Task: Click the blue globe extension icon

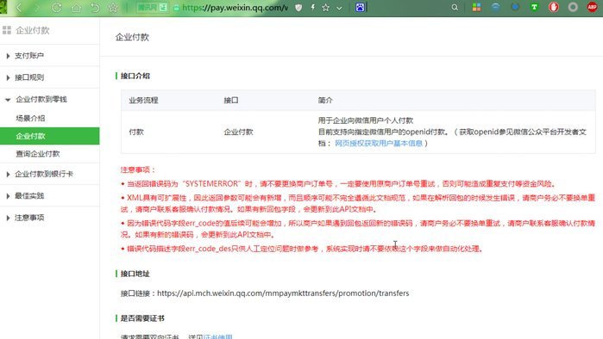Action: pos(496,7)
